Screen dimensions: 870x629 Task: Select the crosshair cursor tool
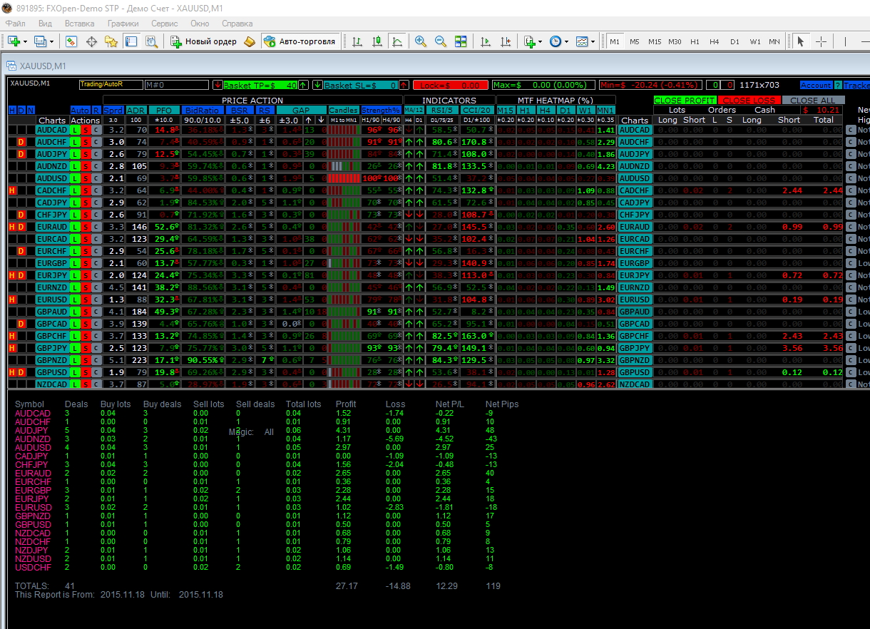[821, 41]
